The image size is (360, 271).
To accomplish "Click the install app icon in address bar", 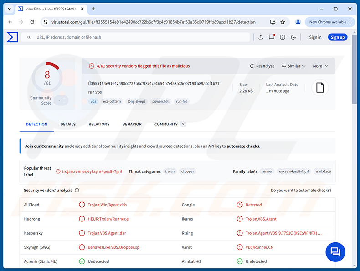I will tap(273, 22).
